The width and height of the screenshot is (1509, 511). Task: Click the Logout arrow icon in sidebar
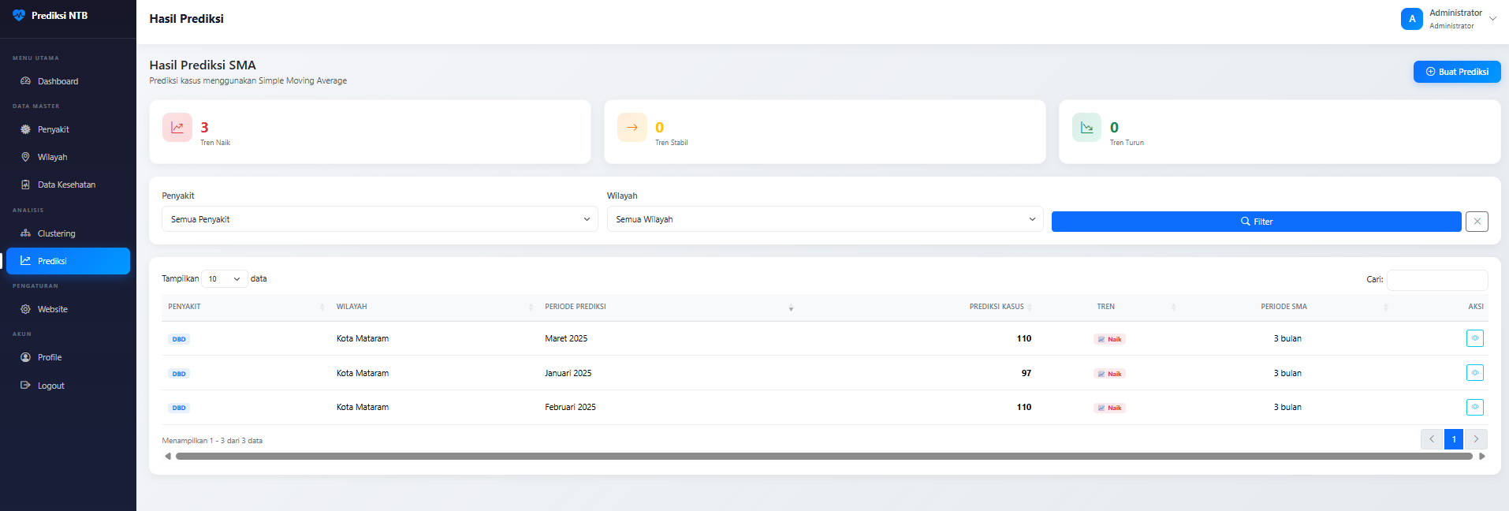point(25,386)
